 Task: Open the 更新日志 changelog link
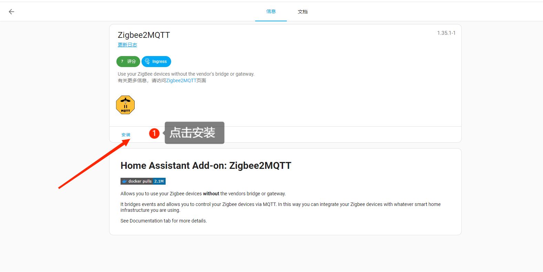127,45
